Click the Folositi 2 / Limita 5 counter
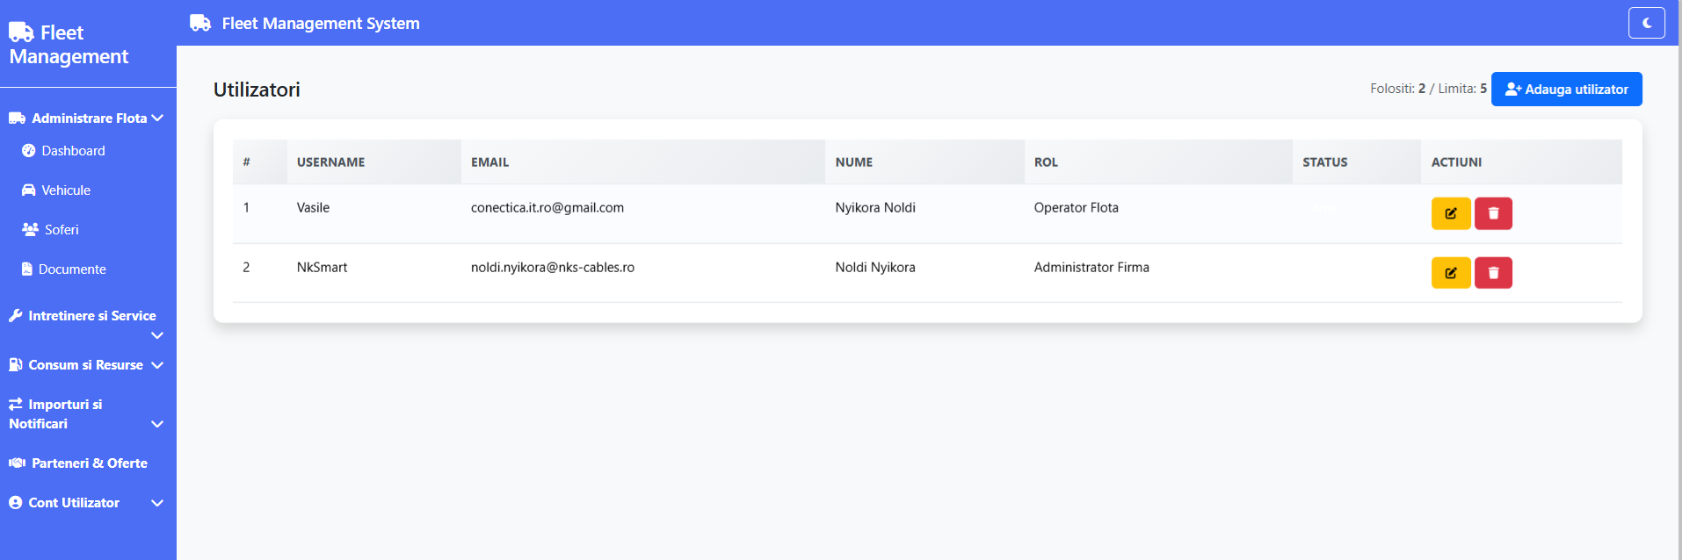This screenshot has height=560, width=1682. 1427,88
